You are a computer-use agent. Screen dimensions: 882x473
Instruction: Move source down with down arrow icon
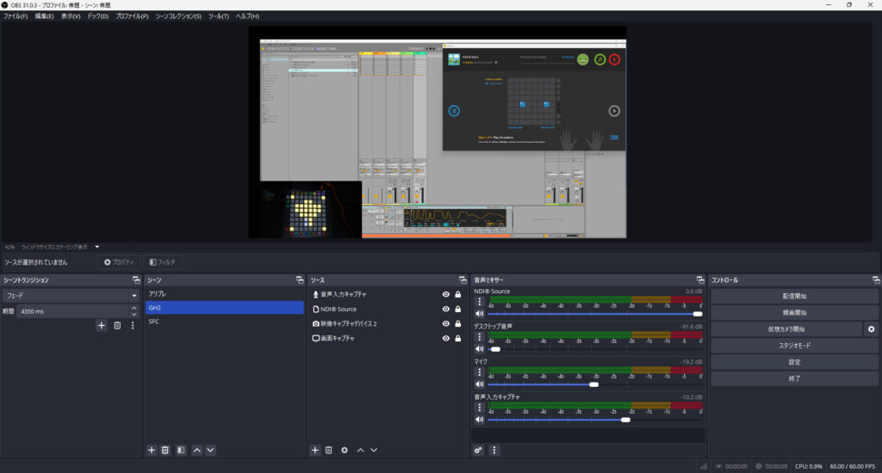click(x=374, y=450)
